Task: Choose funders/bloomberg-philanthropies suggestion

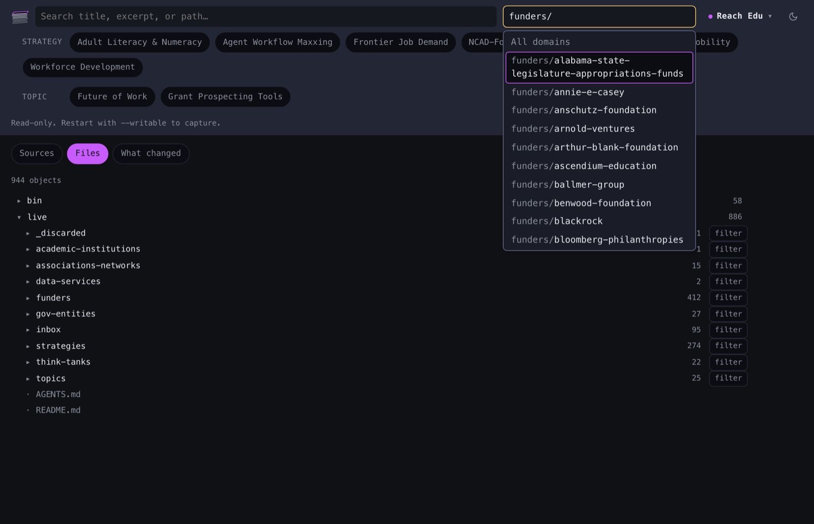Action: (599, 240)
